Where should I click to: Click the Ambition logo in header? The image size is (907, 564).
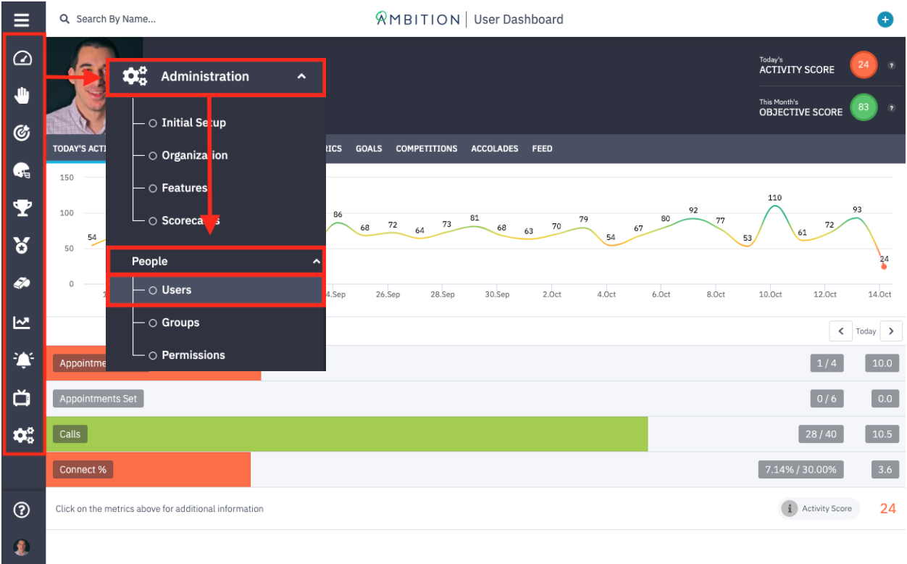(417, 20)
